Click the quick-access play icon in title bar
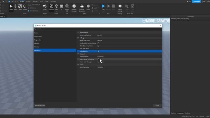Screen dimensions: 210x118 (9, 1)
